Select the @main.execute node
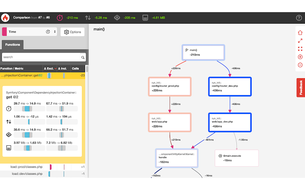The width and height of the screenshot is (305, 190). pyautogui.click(x=236, y=158)
